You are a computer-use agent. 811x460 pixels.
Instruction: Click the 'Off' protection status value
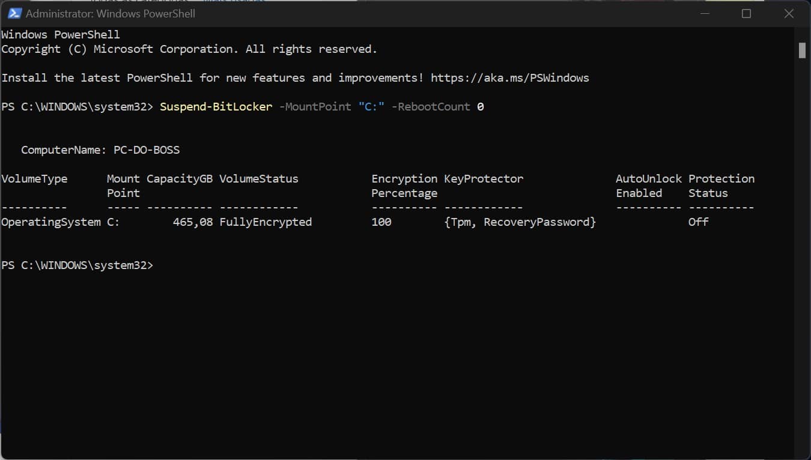pyautogui.click(x=698, y=222)
